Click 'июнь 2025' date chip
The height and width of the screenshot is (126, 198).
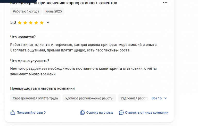54,11
